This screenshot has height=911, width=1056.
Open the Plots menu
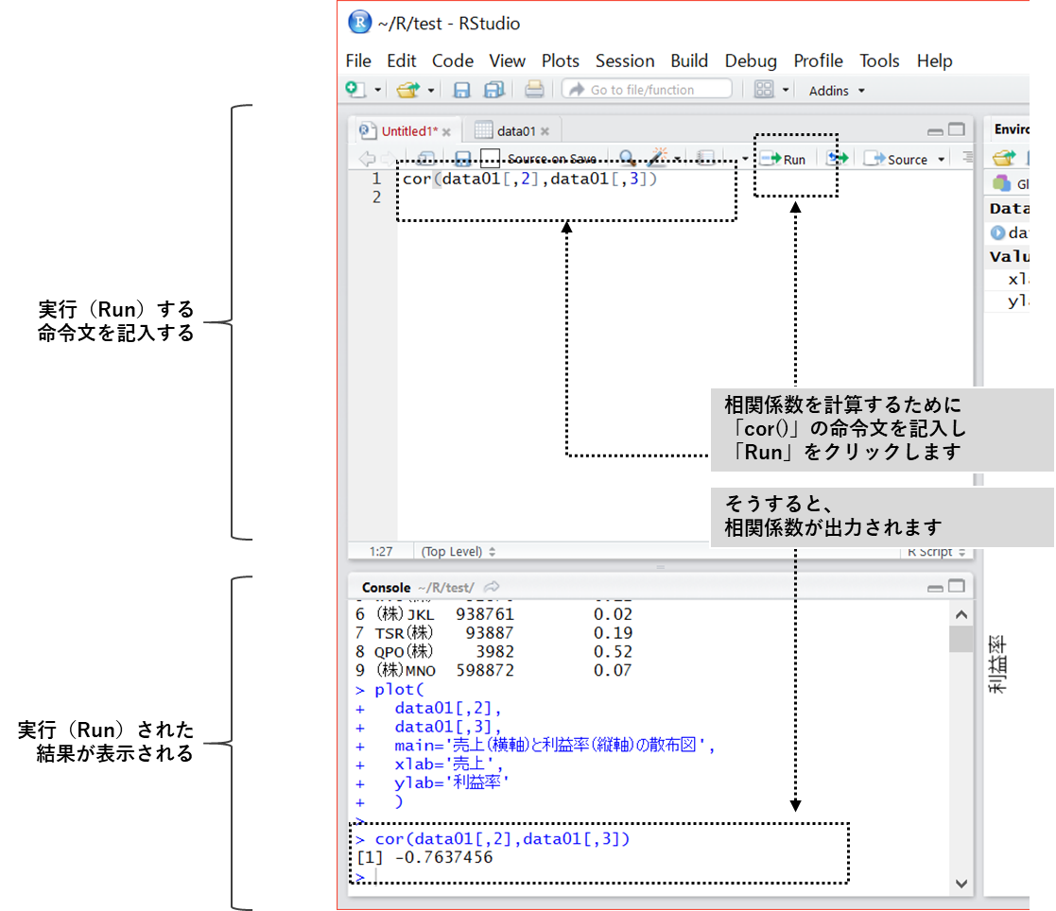click(x=560, y=60)
